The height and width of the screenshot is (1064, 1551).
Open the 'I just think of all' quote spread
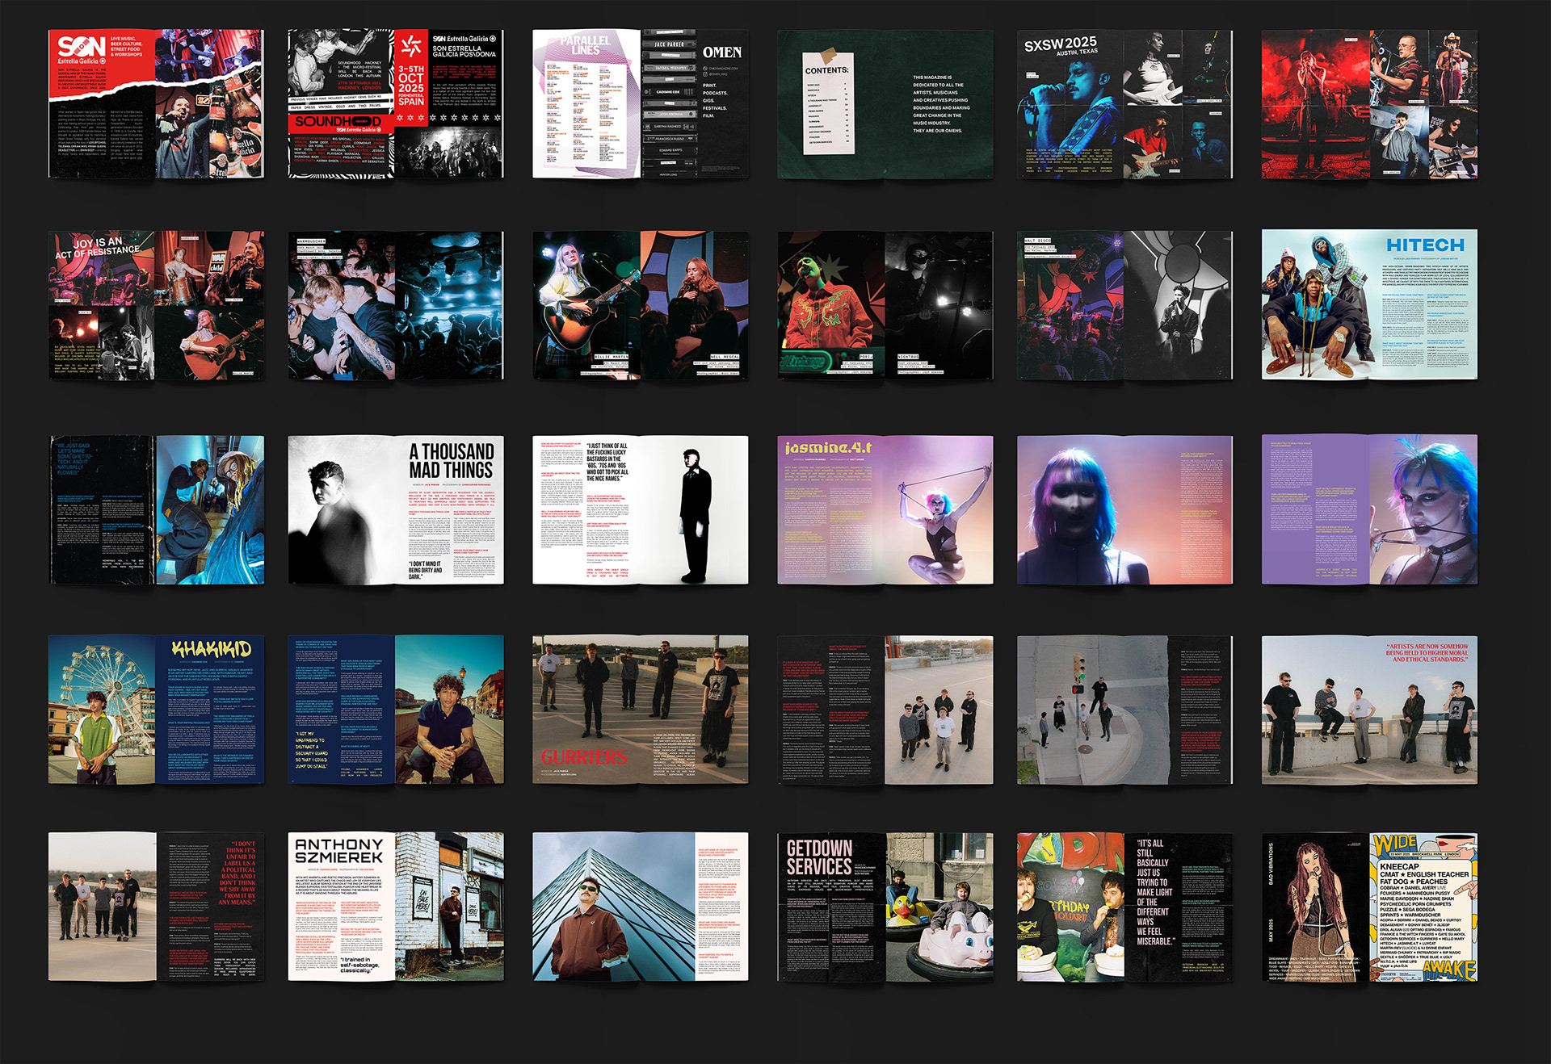641,509
